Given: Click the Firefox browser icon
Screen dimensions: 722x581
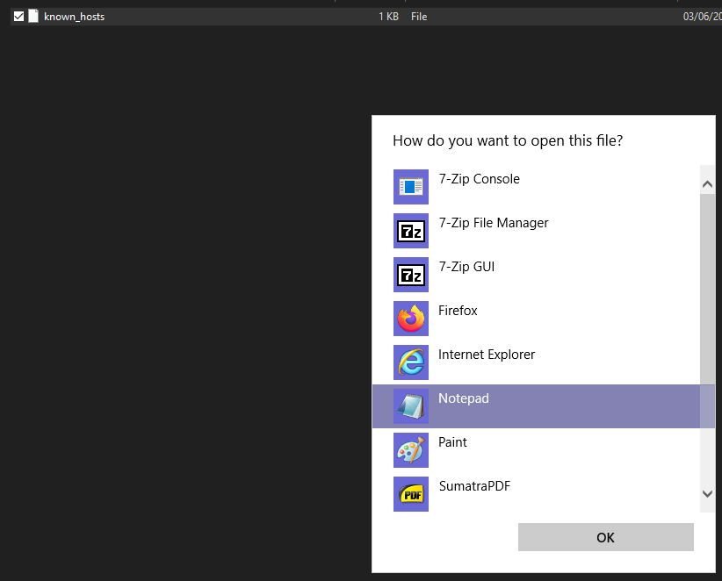Looking at the screenshot, I should tap(410, 319).
